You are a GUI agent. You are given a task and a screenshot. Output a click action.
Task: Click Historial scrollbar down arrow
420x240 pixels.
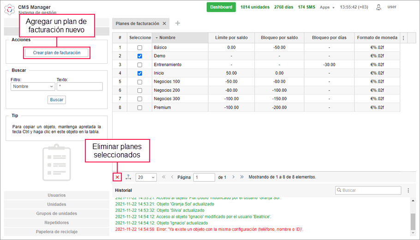[413, 233]
